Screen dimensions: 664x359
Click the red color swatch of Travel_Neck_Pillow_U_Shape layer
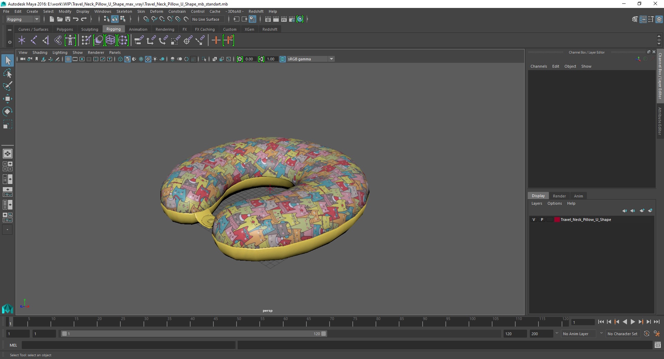[557, 220]
